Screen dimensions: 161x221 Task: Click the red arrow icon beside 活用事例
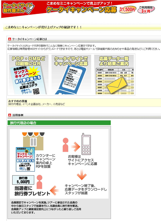click(x=10, y=115)
